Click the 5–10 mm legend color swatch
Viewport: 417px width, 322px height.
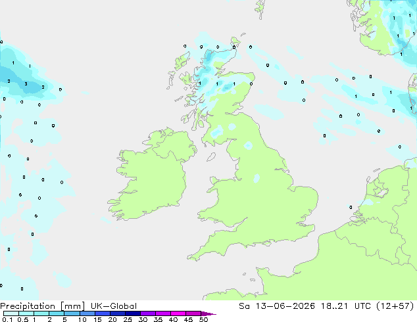(72, 313)
